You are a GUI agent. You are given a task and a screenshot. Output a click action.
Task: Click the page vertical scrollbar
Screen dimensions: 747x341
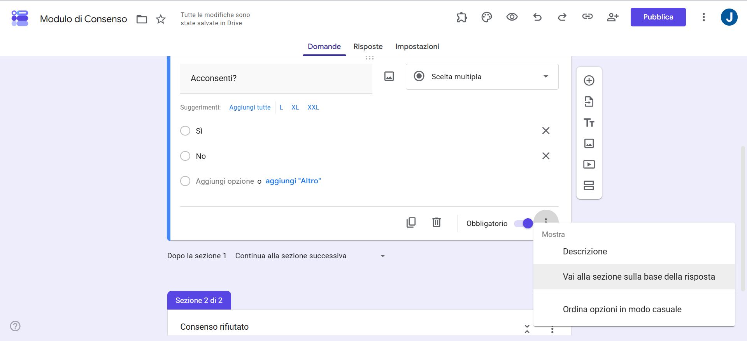743,218
